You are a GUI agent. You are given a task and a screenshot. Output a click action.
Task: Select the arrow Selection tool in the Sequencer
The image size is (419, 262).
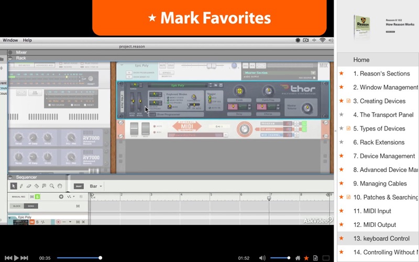[14, 186]
